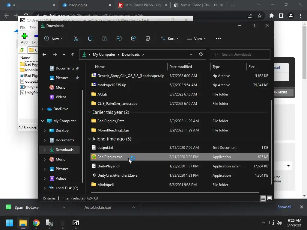Go back using Explorer's back arrow
The image size is (307, 230).
(x=44, y=55)
